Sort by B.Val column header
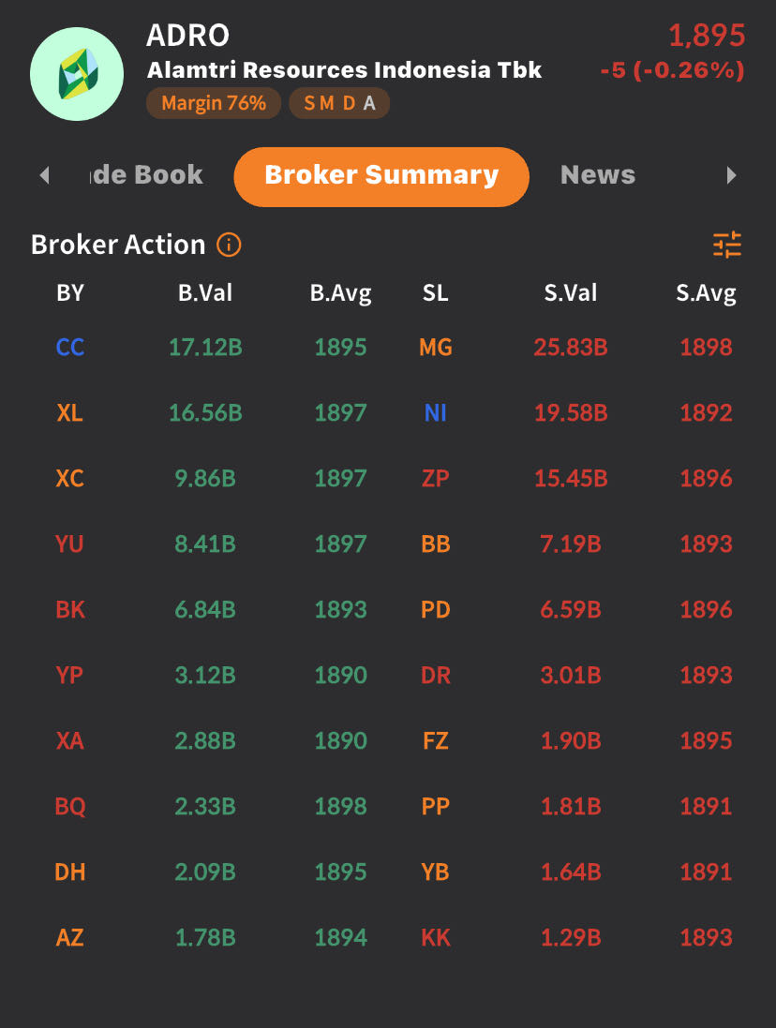Screen dimensions: 776x1028 point(205,293)
